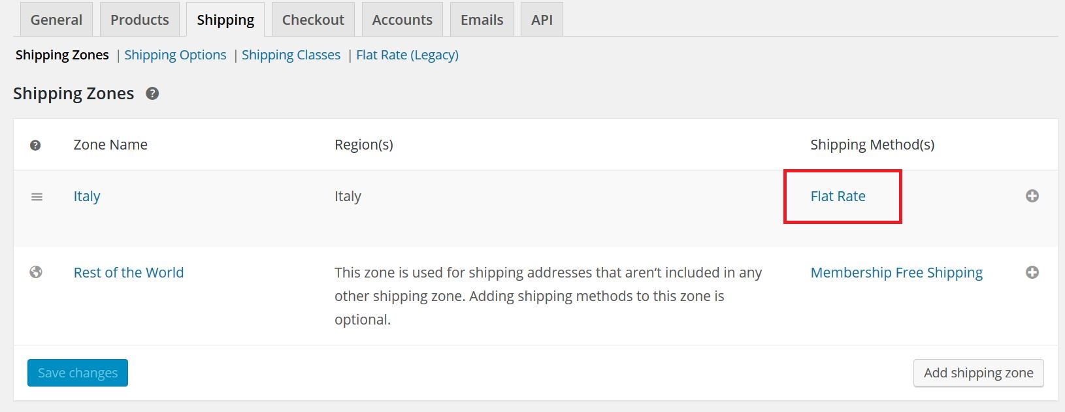
Task: Add shipping method to Italy zone
Action: point(1032,196)
